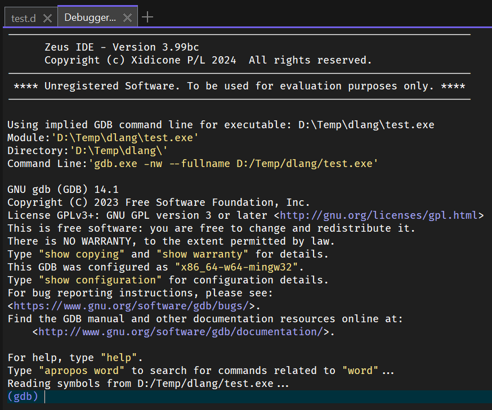
Task: Click the "show warranty" quoted text
Action: [203, 254]
